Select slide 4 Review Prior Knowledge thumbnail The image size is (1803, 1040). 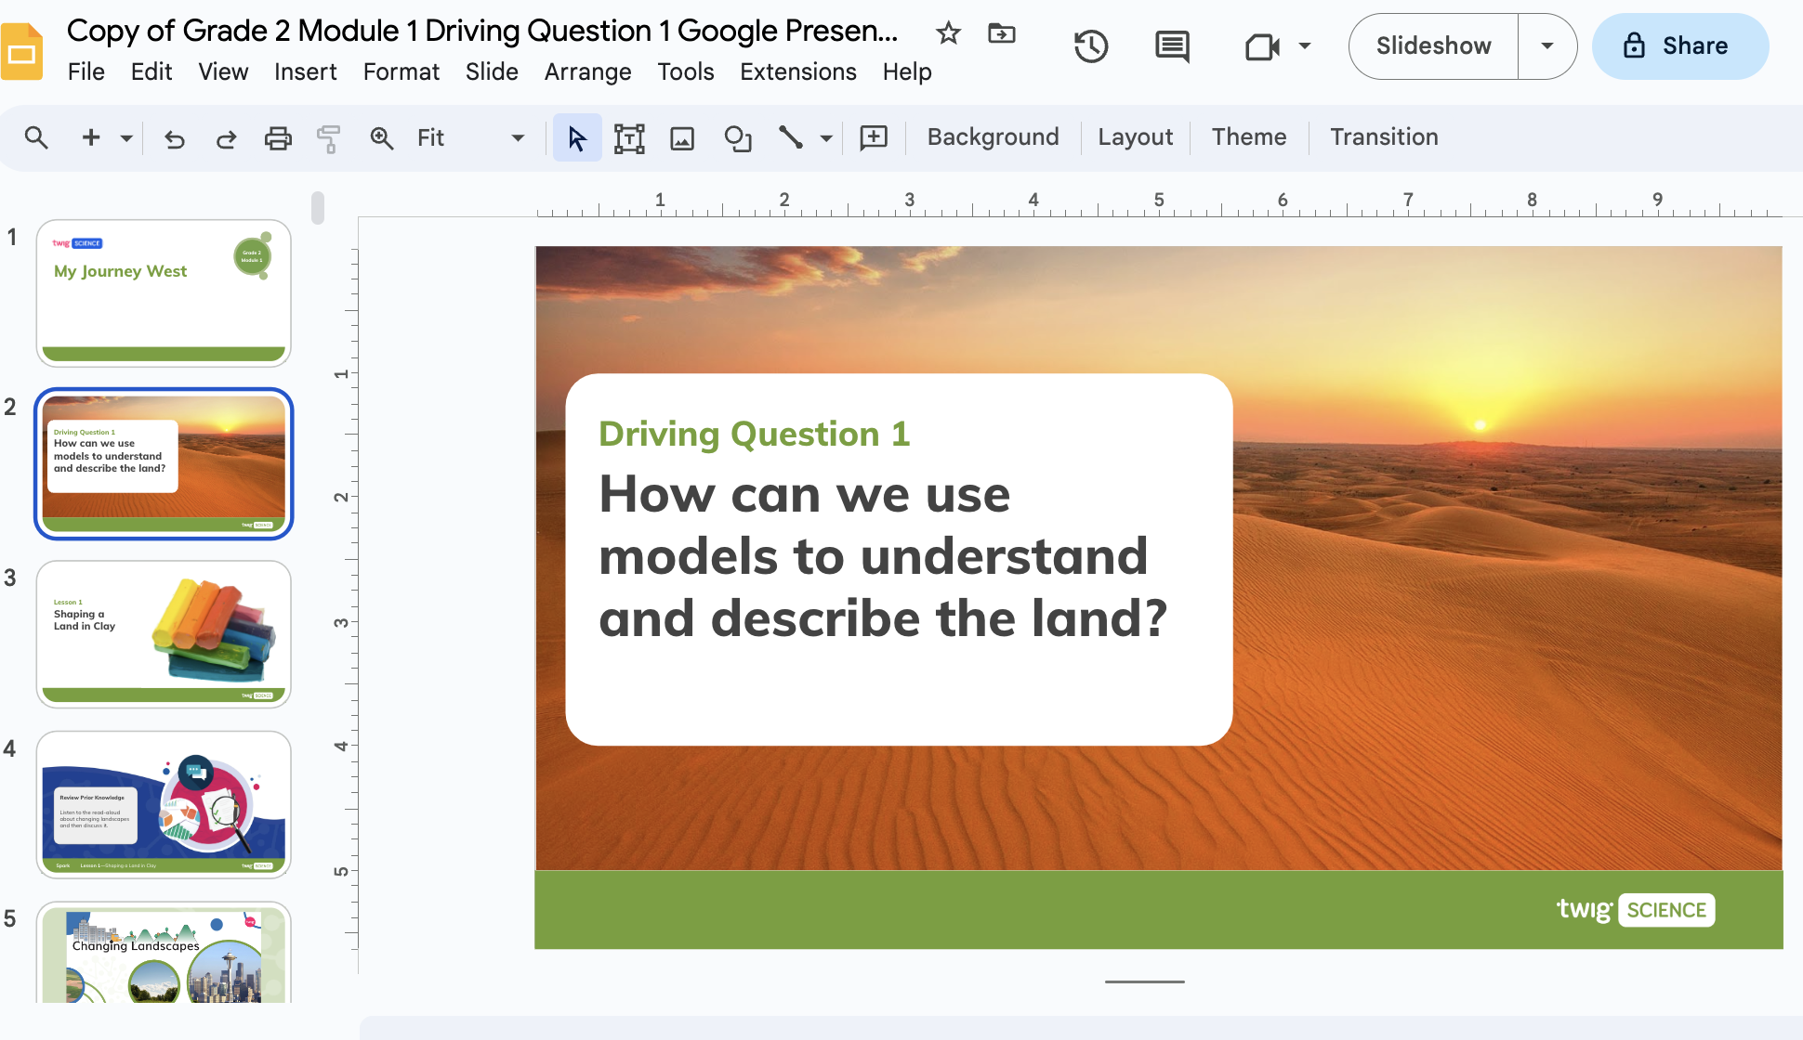point(164,805)
